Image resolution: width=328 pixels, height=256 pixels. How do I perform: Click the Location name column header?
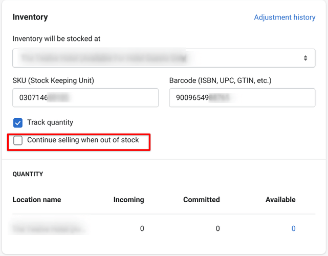point(37,200)
